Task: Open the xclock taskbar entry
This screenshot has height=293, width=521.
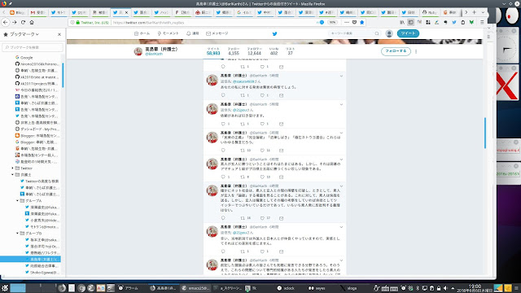Action: pos(287,288)
